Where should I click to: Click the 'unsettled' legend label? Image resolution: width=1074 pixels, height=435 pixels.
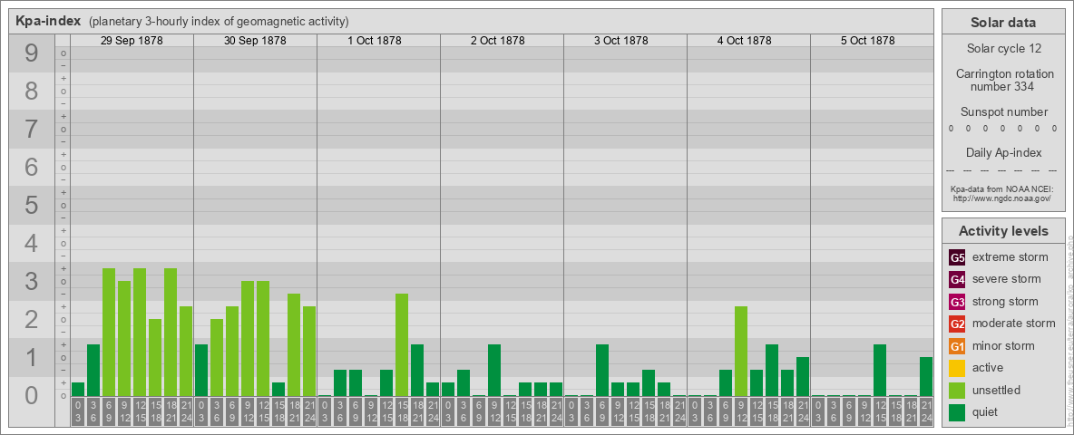tap(997, 390)
